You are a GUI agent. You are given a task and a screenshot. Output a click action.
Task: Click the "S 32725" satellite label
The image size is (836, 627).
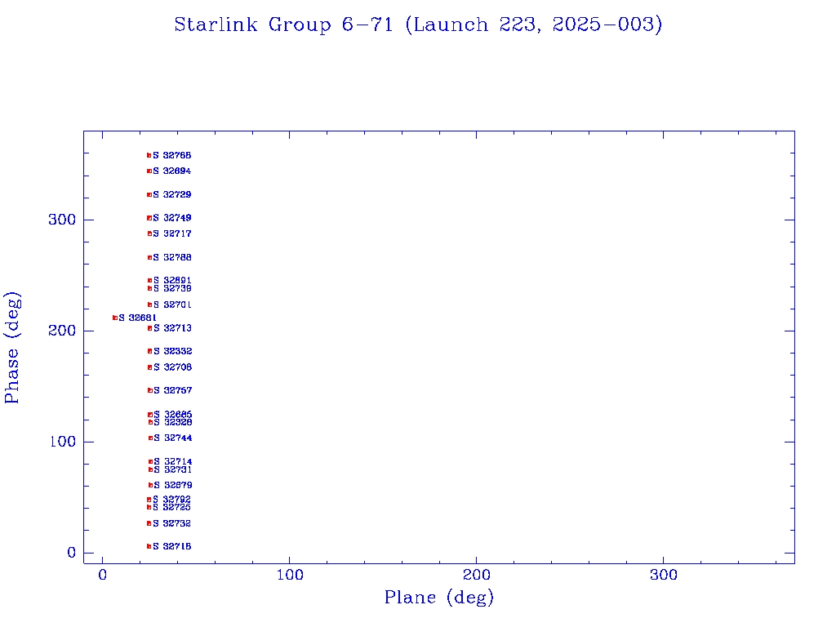(x=171, y=507)
